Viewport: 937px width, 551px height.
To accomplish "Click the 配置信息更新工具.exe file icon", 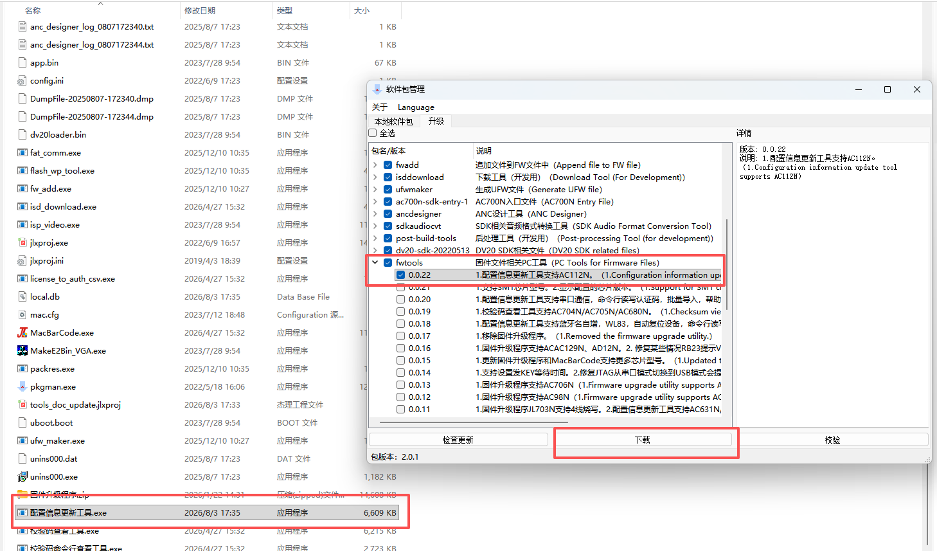I will (x=22, y=512).
